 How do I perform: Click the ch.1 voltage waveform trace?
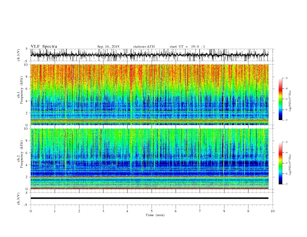point(149,55)
